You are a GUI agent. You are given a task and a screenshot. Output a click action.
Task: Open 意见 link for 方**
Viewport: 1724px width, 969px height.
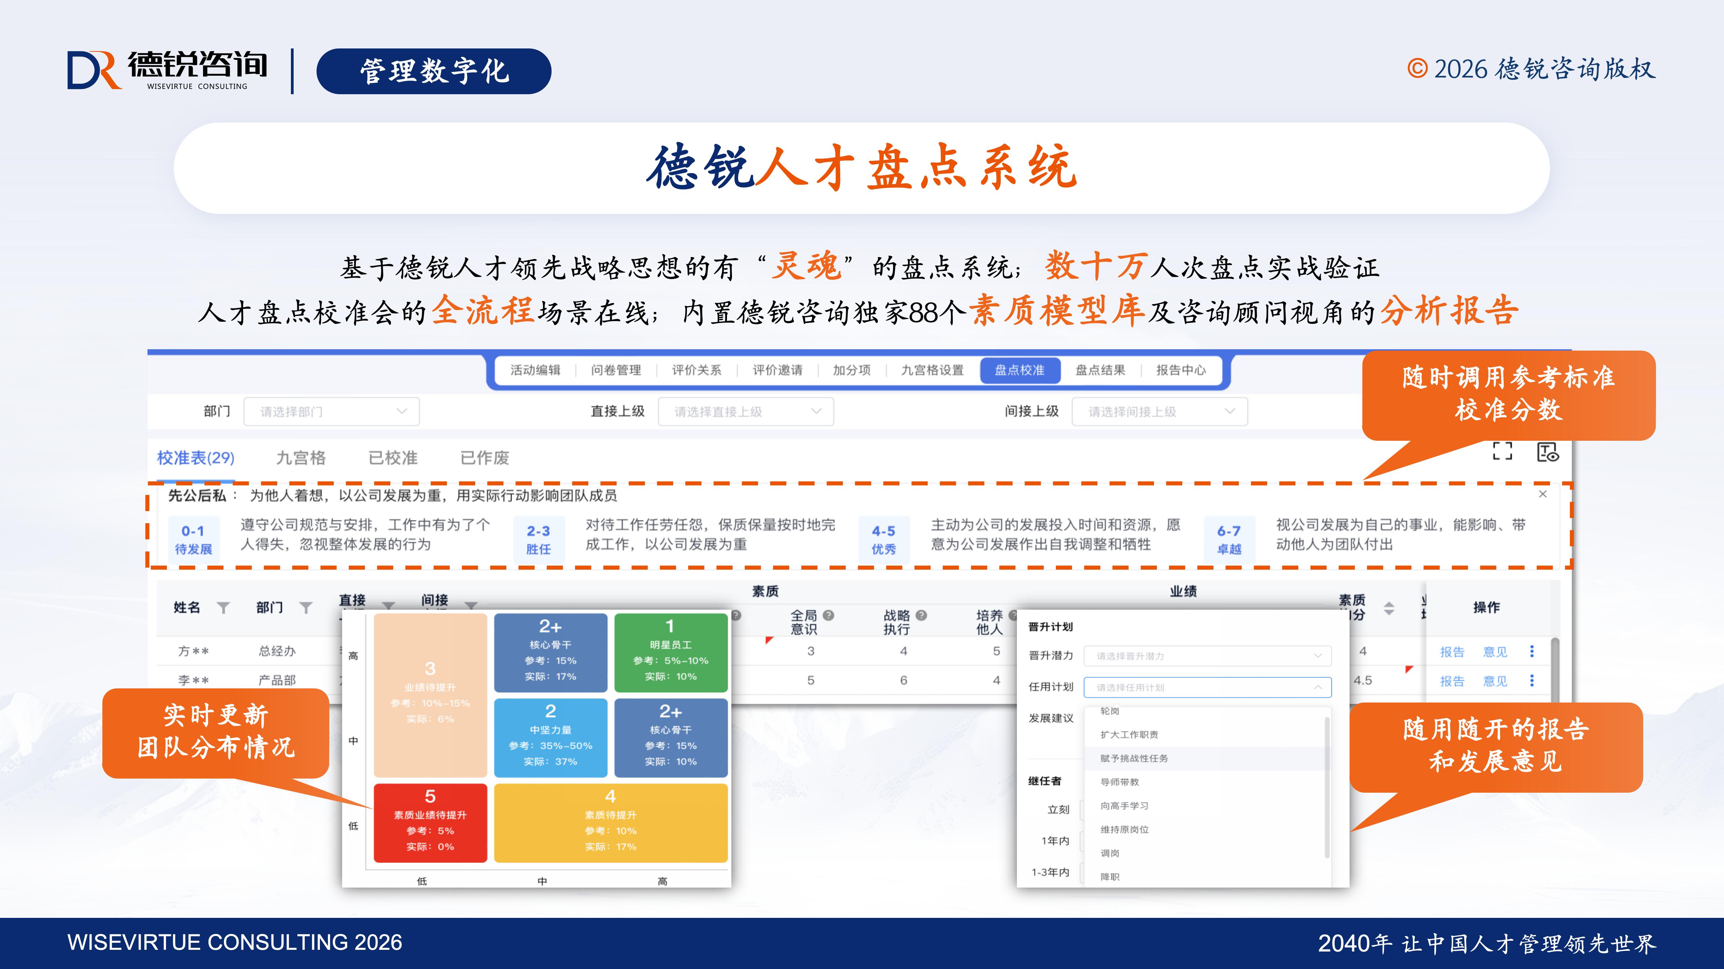(x=1495, y=652)
